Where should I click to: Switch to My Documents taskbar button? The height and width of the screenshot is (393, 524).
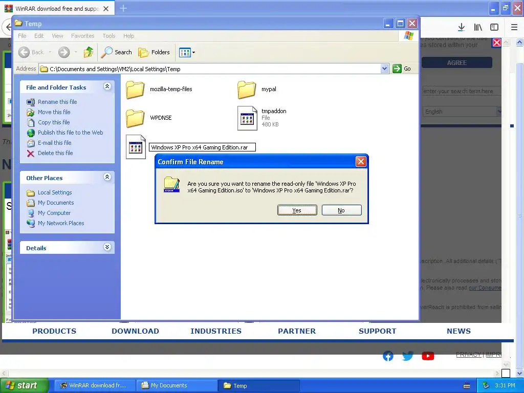(177, 386)
